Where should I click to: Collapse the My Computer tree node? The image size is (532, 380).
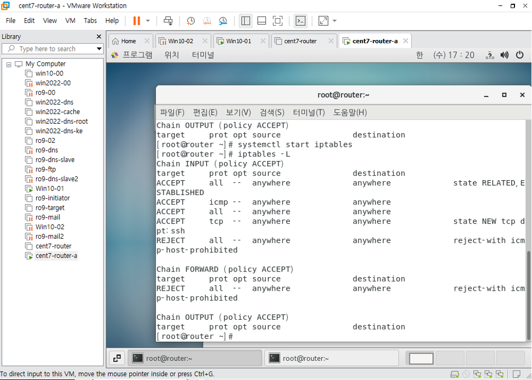point(9,64)
